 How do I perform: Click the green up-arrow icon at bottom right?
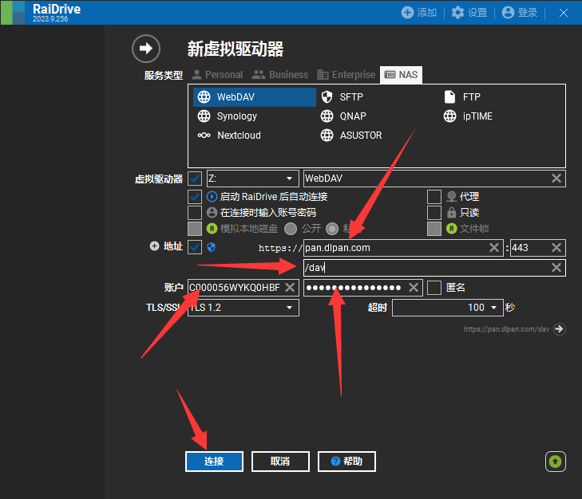point(556,462)
